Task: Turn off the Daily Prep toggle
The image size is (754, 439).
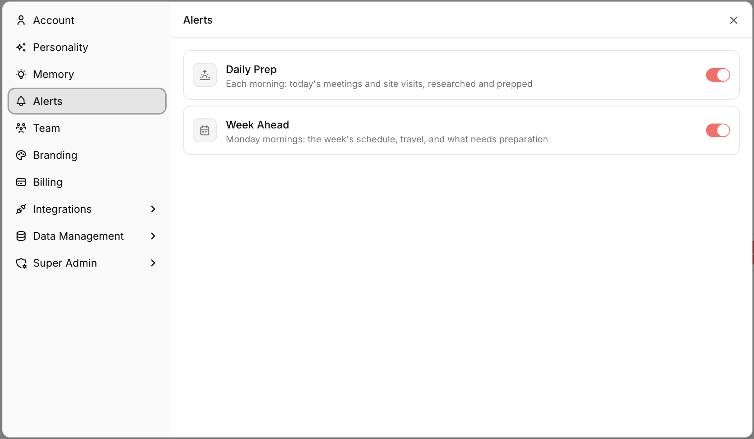Action: (718, 75)
